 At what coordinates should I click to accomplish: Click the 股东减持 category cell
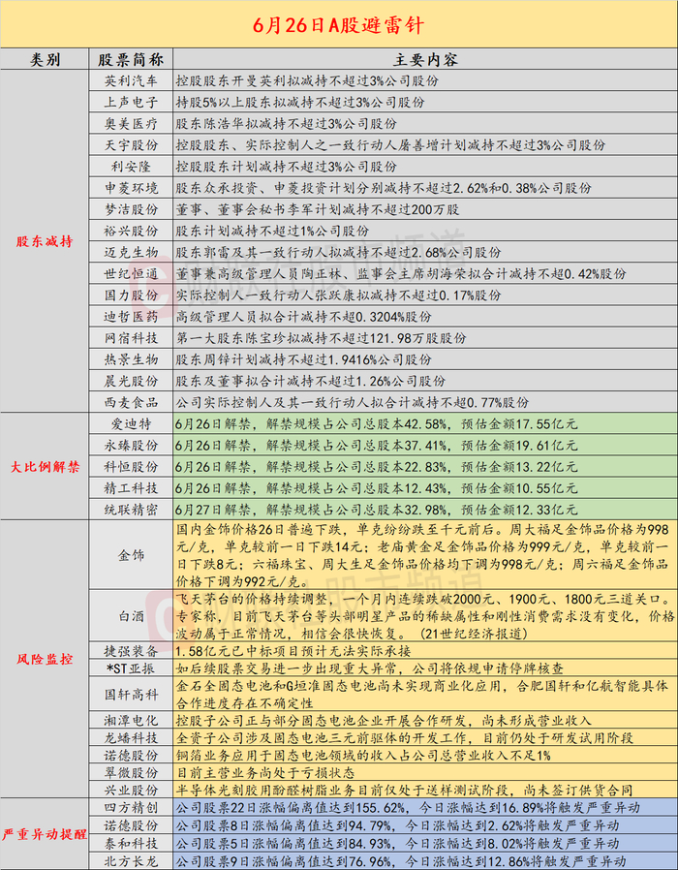[x=45, y=241]
